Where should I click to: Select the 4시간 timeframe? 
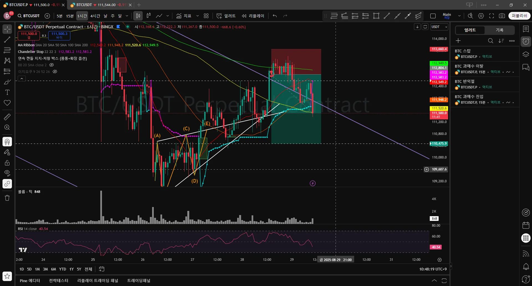pos(95,16)
